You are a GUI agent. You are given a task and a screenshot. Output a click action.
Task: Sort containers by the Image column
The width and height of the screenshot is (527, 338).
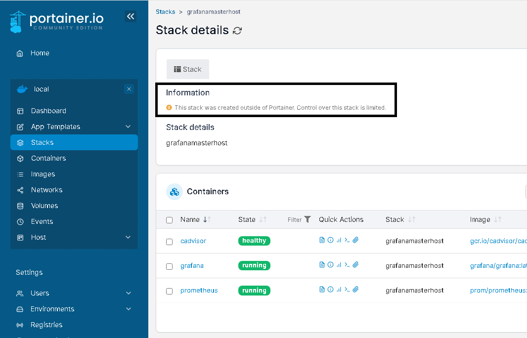tap(485, 219)
